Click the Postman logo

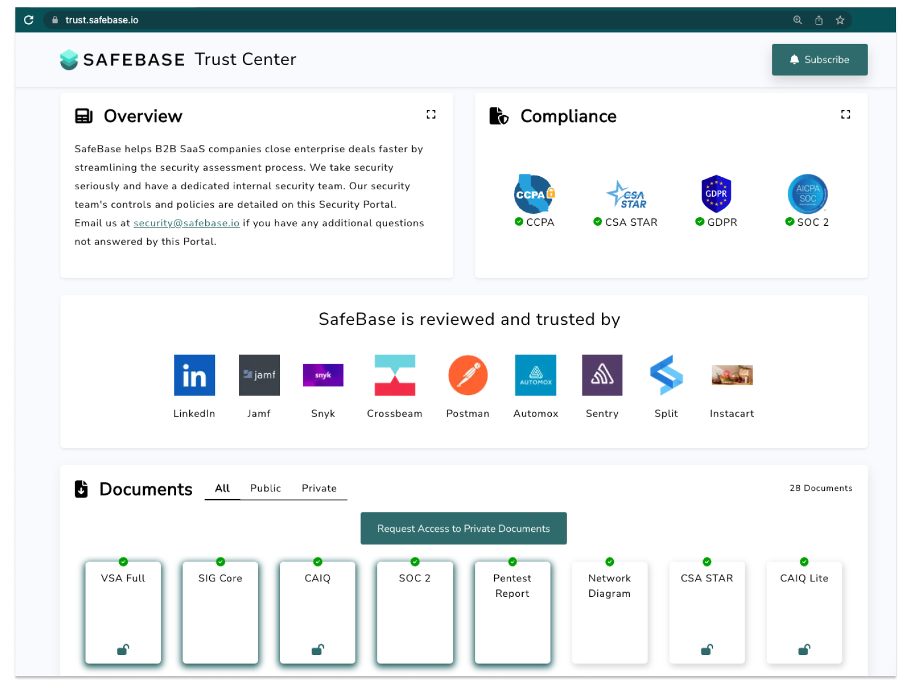coord(467,375)
